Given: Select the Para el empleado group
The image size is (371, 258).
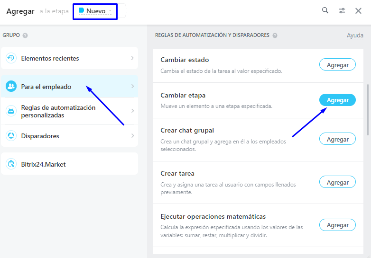Looking at the screenshot, I should click(x=46, y=87).
